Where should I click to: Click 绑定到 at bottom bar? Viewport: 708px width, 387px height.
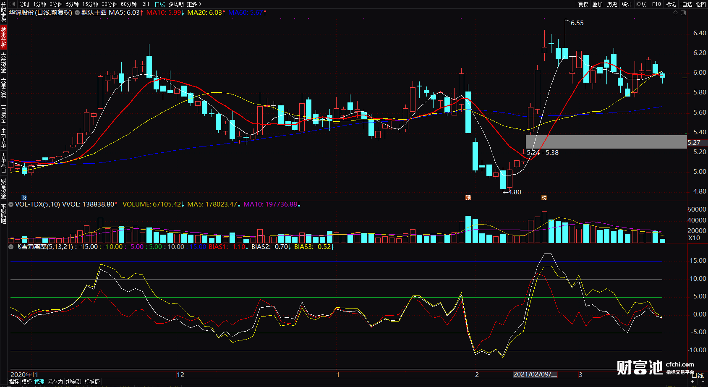point(73,382)
